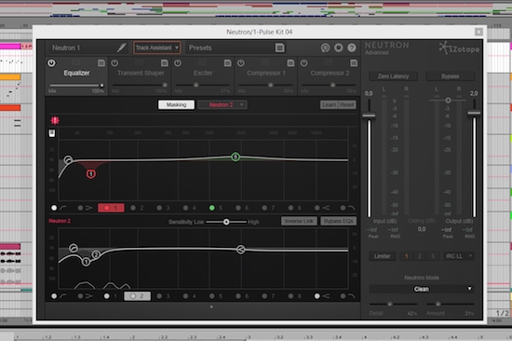Screen dimensions: 512x341
Task: Click the Bypass button
Action: click(x=451, y=76)
